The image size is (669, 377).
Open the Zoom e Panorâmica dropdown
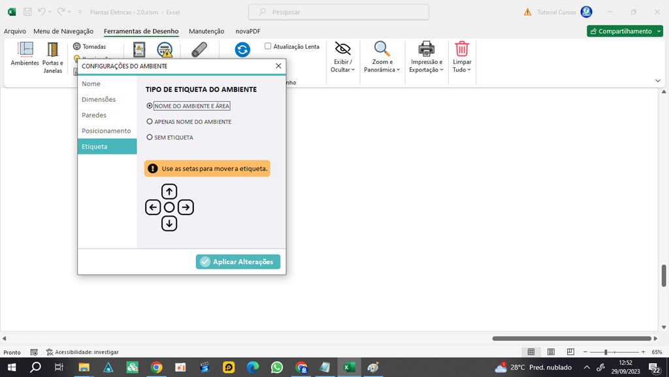pyautogui.click(x=382, y=57)
